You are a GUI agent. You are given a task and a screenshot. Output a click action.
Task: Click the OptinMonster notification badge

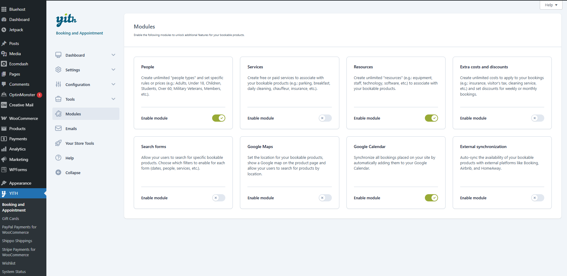click(x=39, y=95)
